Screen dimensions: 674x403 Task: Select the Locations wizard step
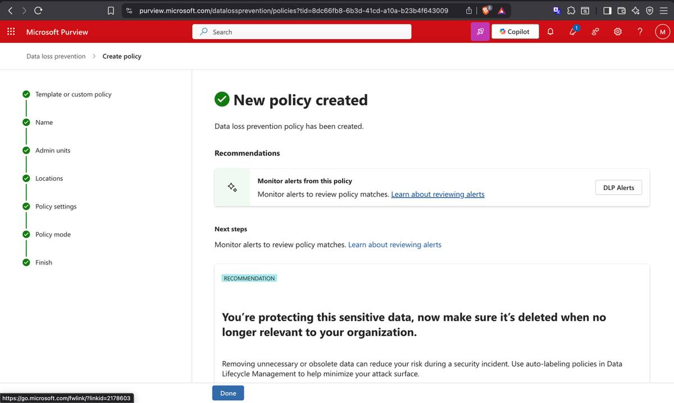point(49,178)
